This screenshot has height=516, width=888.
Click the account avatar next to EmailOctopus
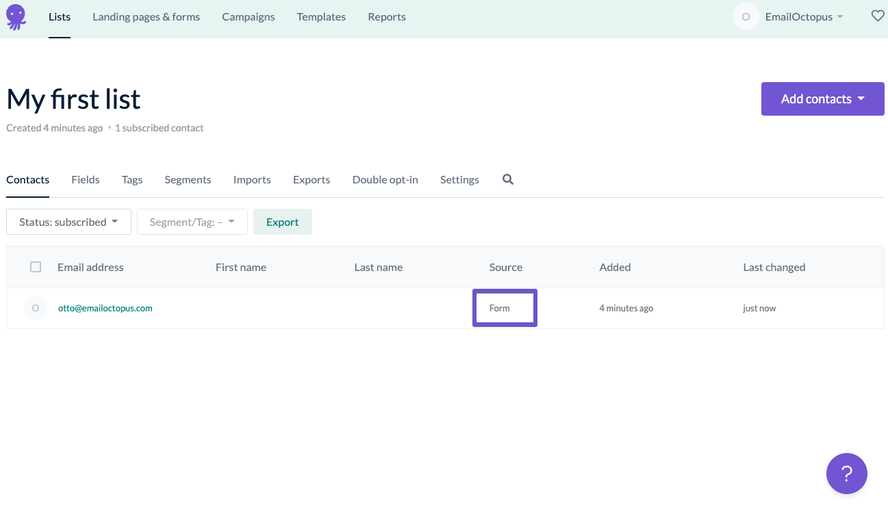pos(746,16)
